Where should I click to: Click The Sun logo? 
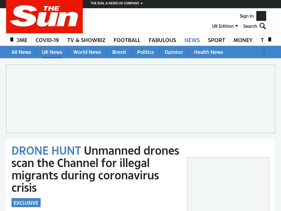click(x=44, y=16)
